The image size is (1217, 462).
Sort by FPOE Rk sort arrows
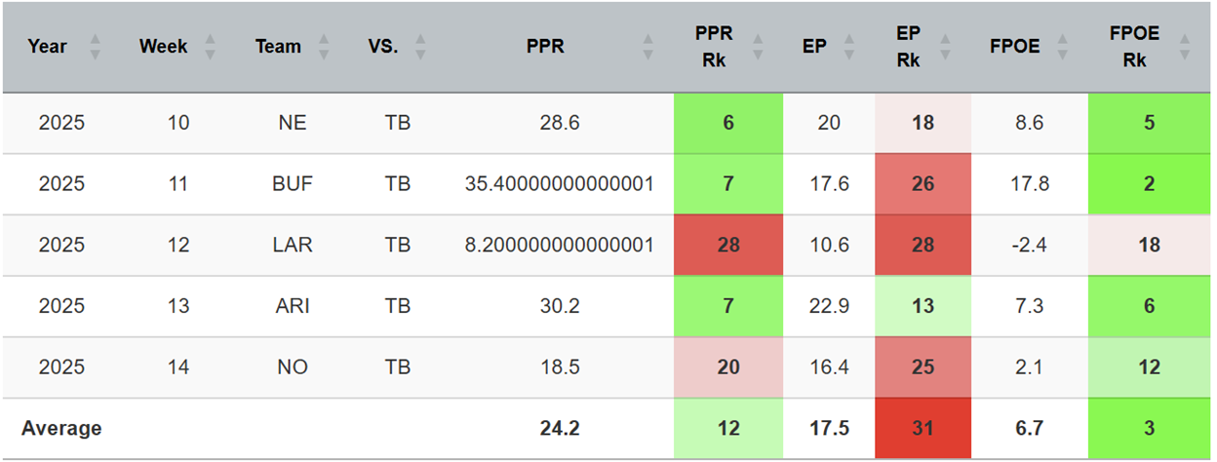point(1184,46)
